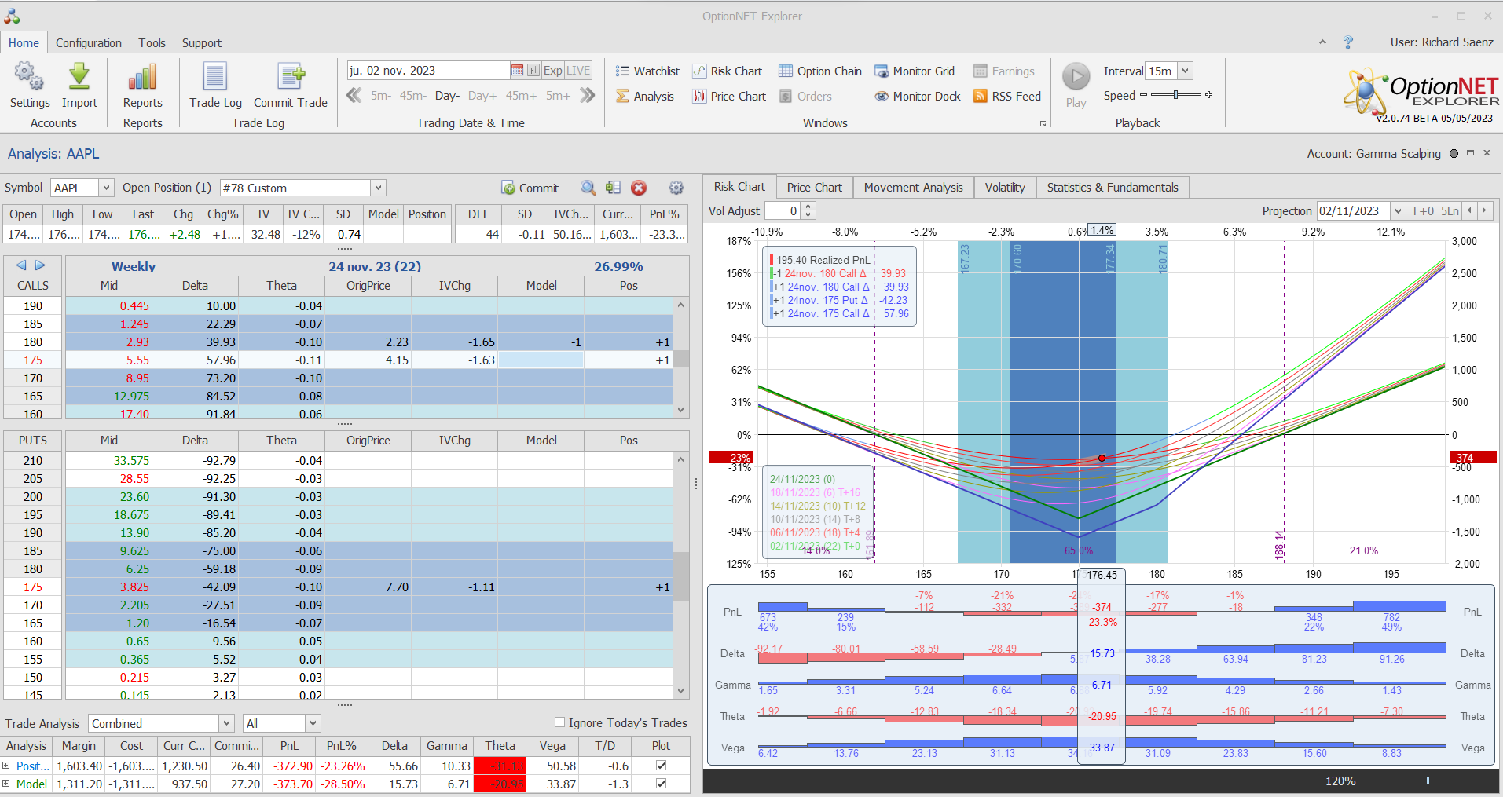Viewport: 1503px width, 797px height.
Task: Expand Windows group launcher arrow
Action: click(x=1043, y=124)
